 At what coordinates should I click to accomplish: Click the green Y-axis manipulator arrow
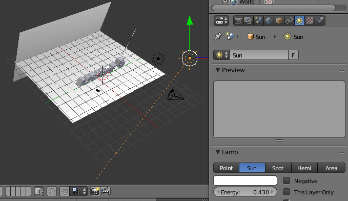190,21
